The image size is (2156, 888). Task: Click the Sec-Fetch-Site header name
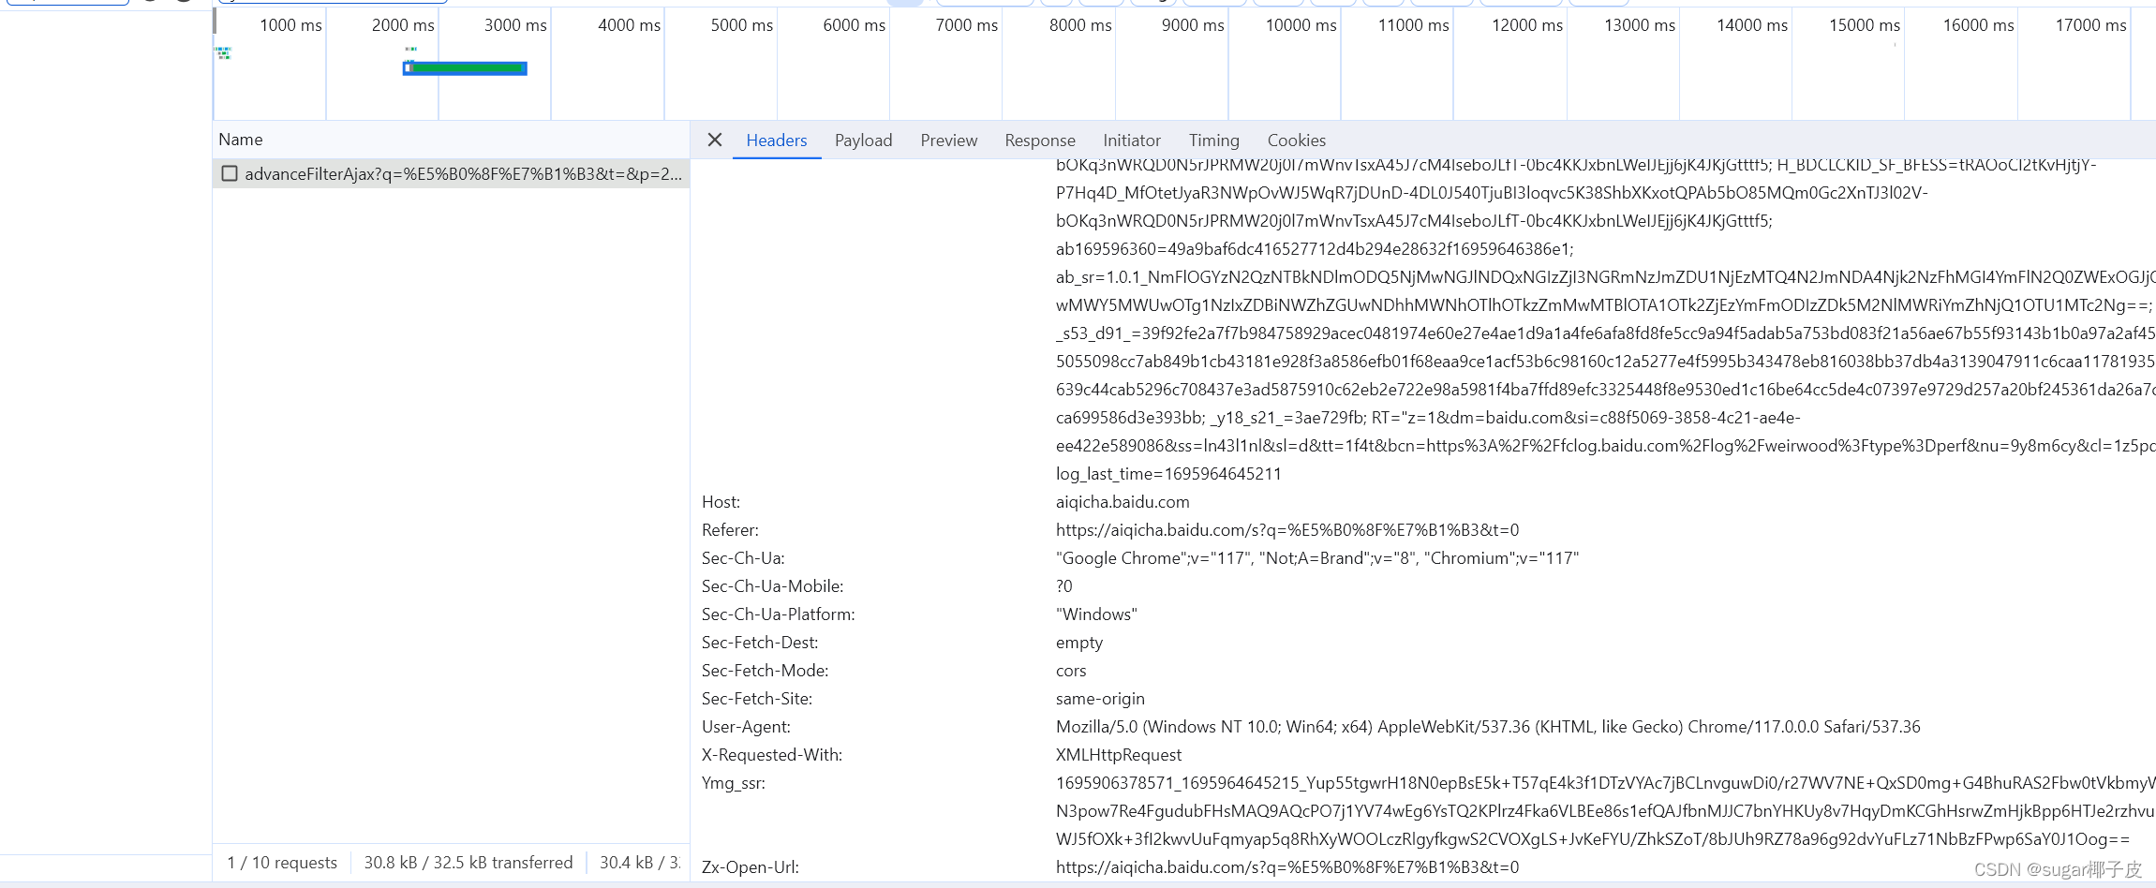pyautogui.click(x=757, y=699)
